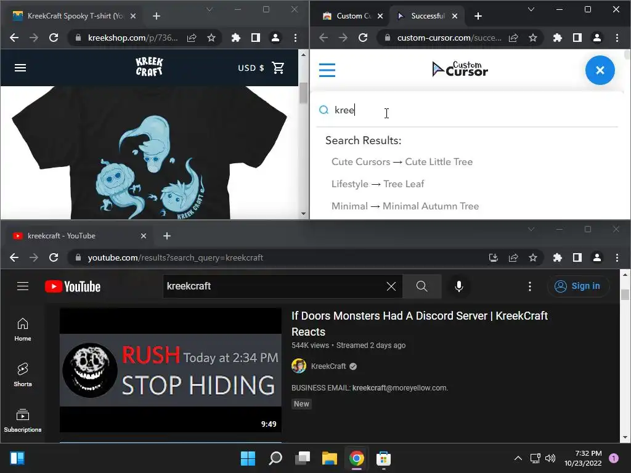Screen dimensions: 631x473
Task: Open Lifestyle Tree Leaf result
Action: (x=378, y=184)
